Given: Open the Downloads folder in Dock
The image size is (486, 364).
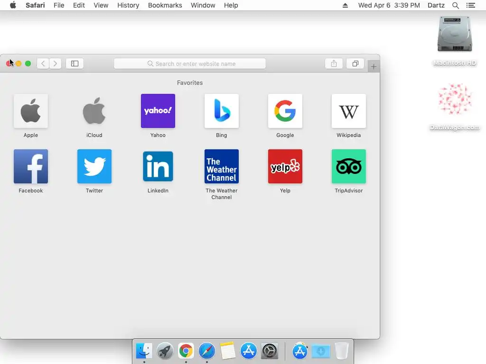Looking at the screenshot, I should tap(321, 351).
